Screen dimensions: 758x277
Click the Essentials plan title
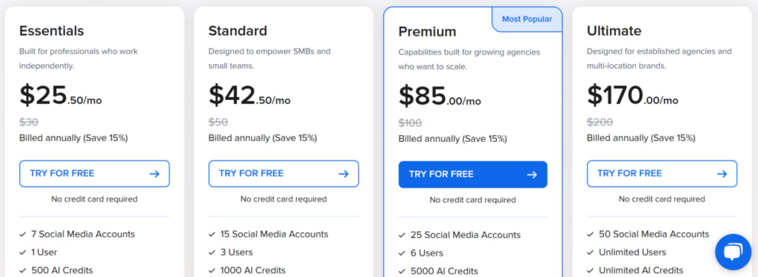52,31
